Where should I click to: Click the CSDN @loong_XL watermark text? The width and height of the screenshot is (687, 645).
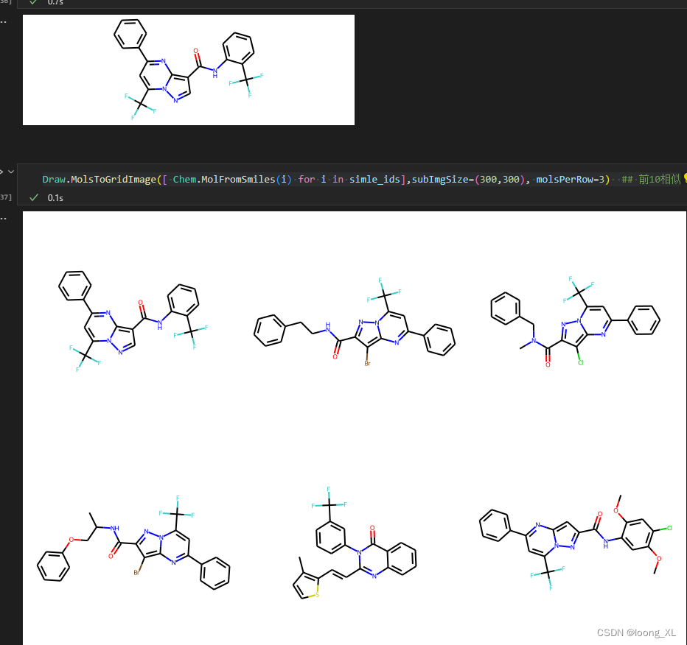pos(635,632)
